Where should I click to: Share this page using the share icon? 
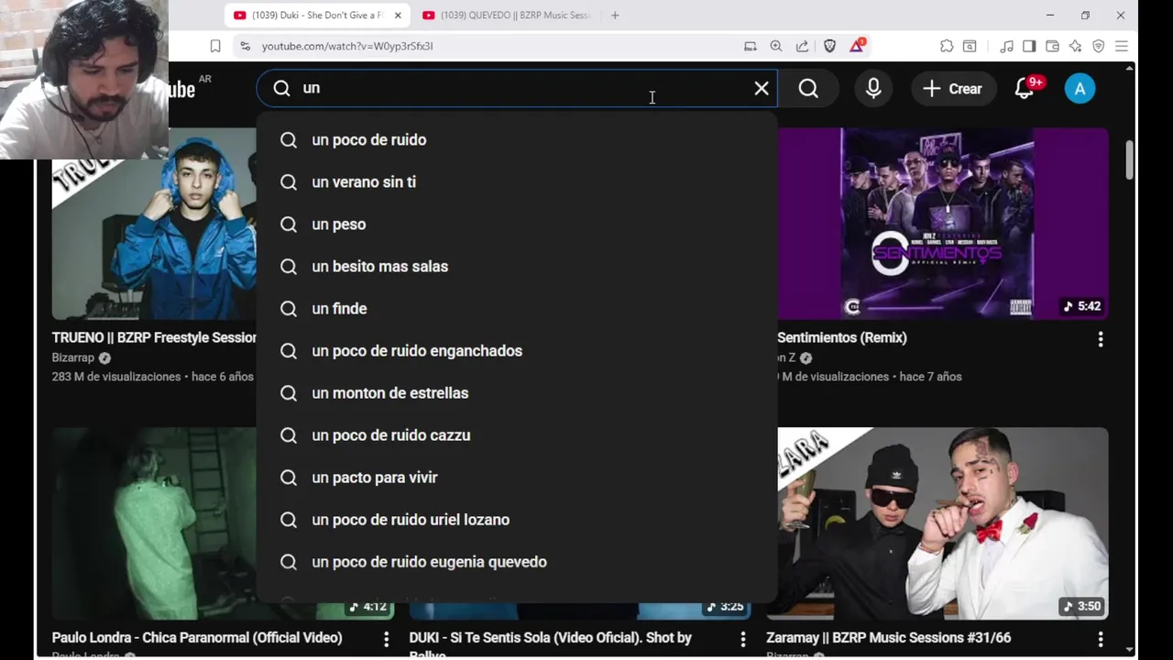pos(803,46)
